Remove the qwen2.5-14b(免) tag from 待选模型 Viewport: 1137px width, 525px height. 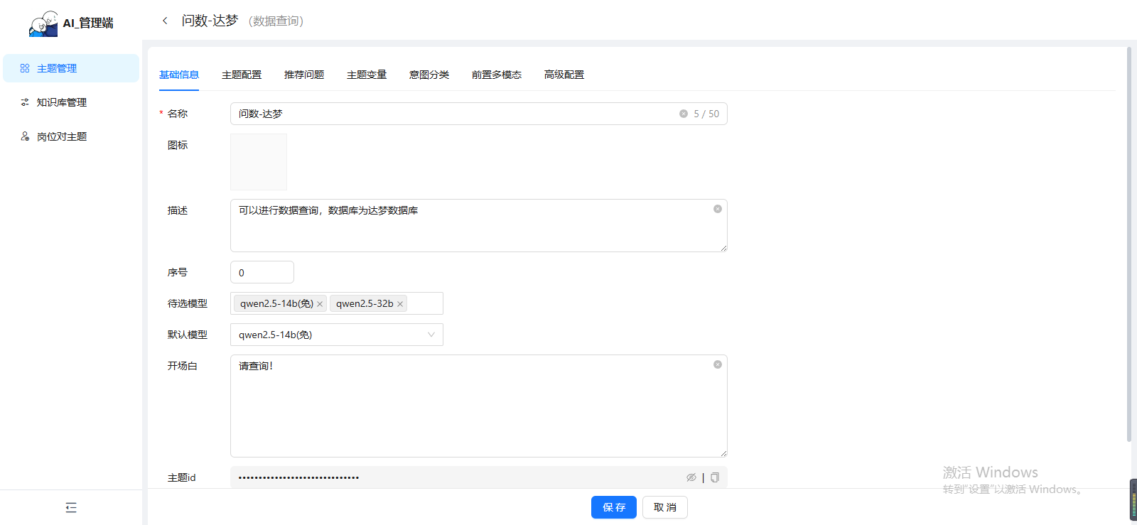pyautogui.click(x=320, y=304)
